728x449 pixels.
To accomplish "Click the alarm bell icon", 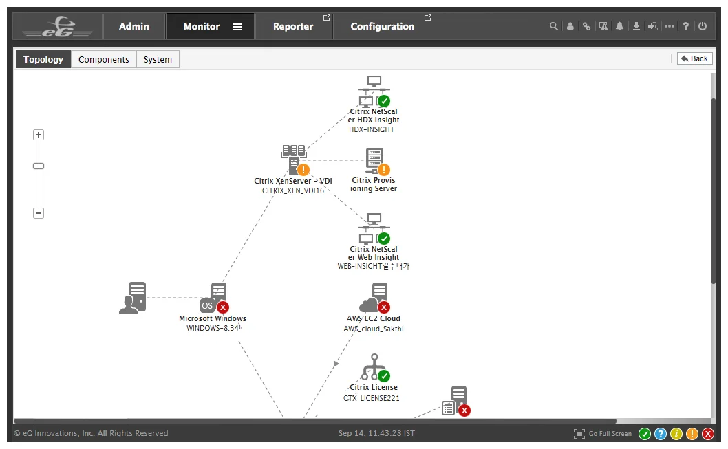I will [620, 26].
